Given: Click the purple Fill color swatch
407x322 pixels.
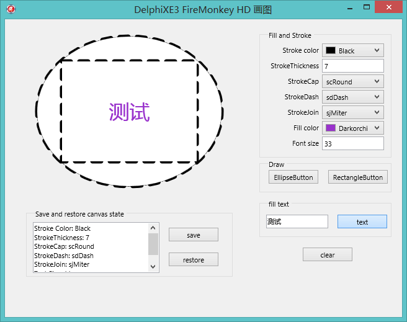Looking at the screenshot, I should 331,128.
